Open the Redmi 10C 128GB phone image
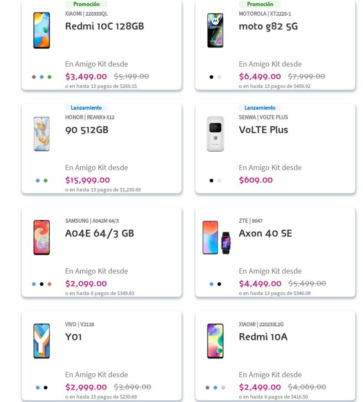 pyautogui.click(x=42, y=31)
